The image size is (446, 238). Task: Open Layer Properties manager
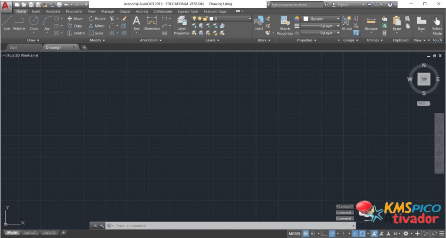coord(182,25)
